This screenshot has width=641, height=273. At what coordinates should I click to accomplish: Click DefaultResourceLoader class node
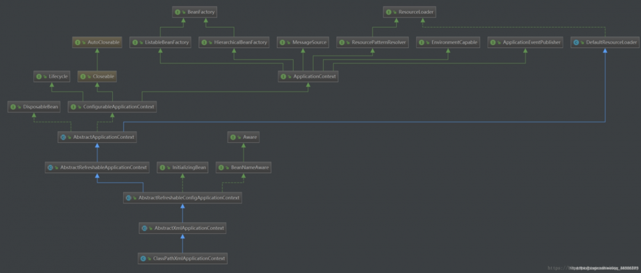click(606, 42)
